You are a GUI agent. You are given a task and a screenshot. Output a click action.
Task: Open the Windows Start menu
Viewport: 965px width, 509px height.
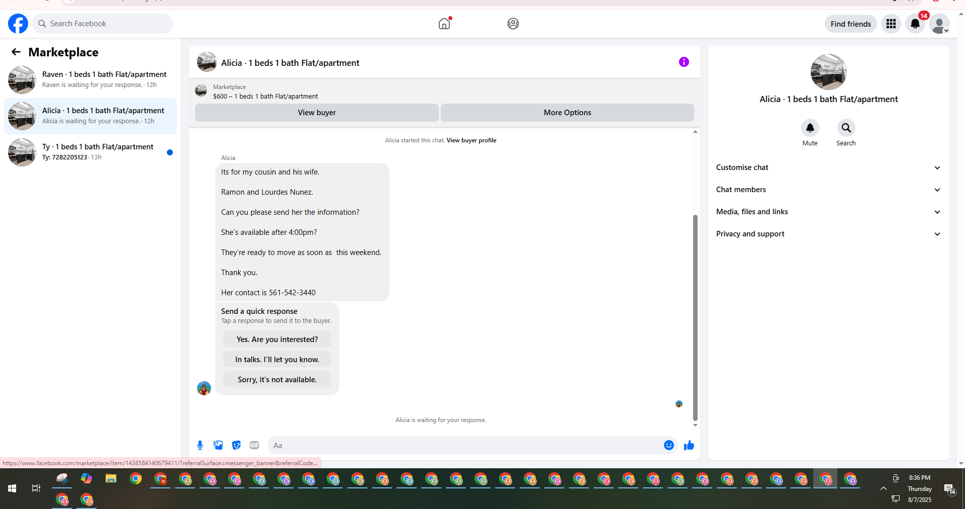click(12, 488)
